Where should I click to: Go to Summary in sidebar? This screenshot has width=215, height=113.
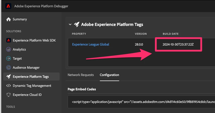[x=20, y=19]
